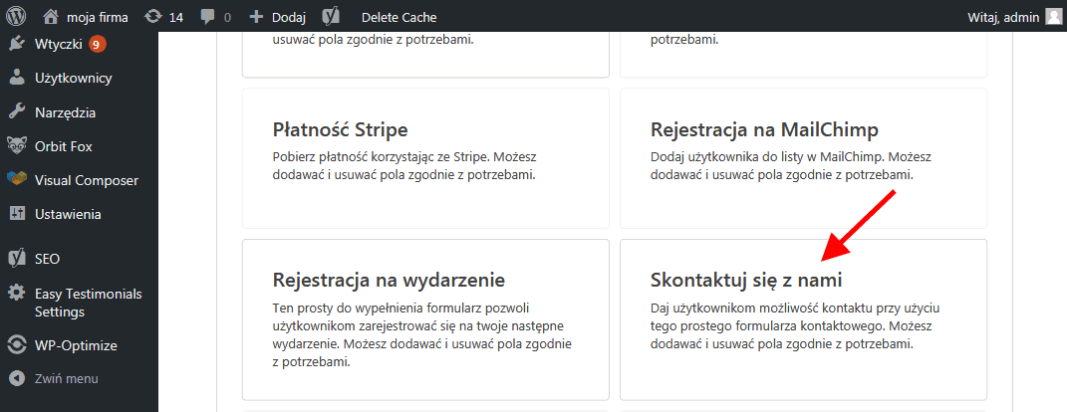1067x412 pixels.
Task: Click the plus icon next to Dodaj
Action: click(256, 17)
